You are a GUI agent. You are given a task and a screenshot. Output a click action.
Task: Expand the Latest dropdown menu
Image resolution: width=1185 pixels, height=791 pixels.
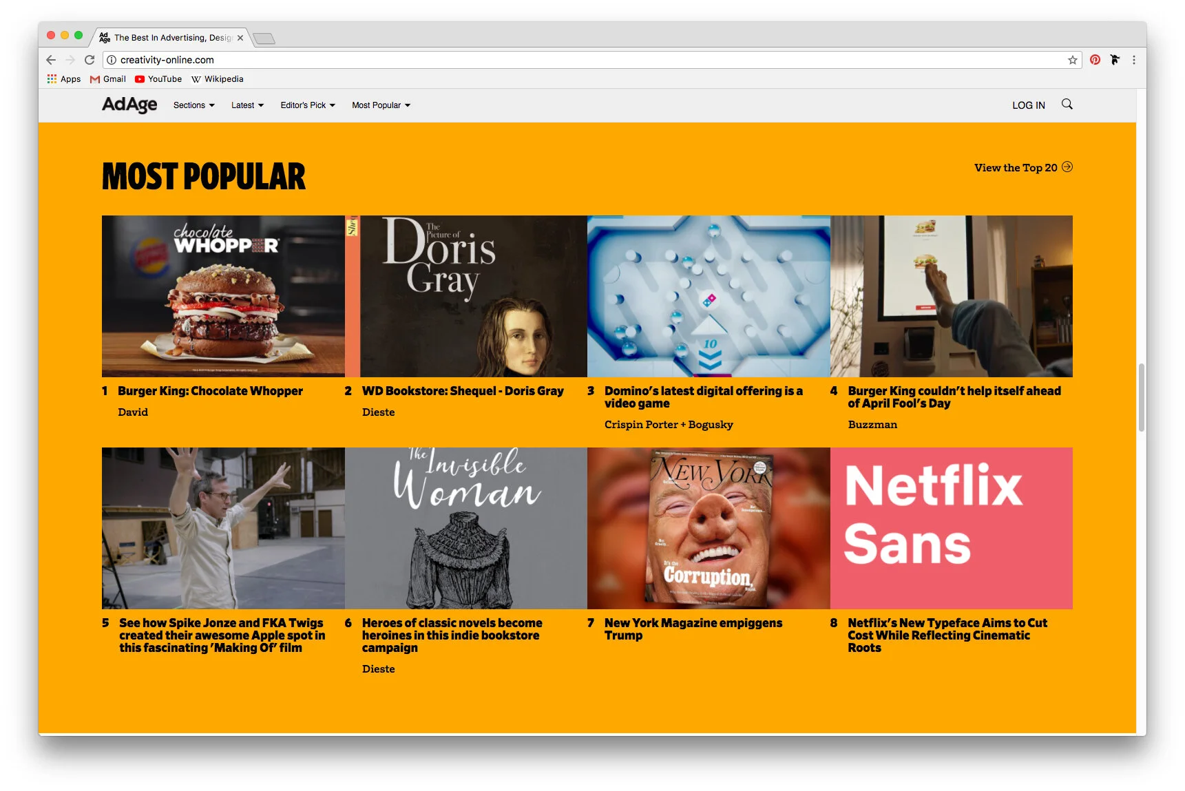247,105
